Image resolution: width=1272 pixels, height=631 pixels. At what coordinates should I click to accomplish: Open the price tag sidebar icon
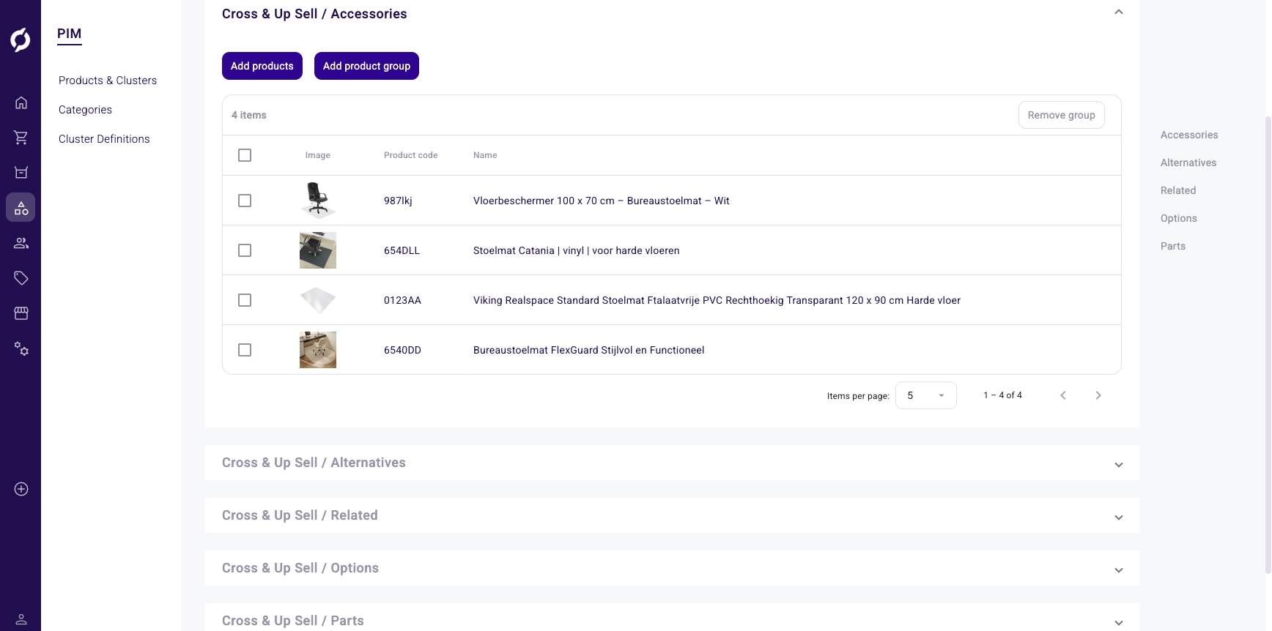click(21, 278)
